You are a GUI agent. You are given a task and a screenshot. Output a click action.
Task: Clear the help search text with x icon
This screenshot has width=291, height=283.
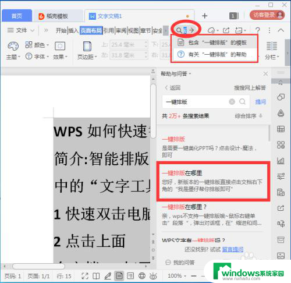(232, 101)
